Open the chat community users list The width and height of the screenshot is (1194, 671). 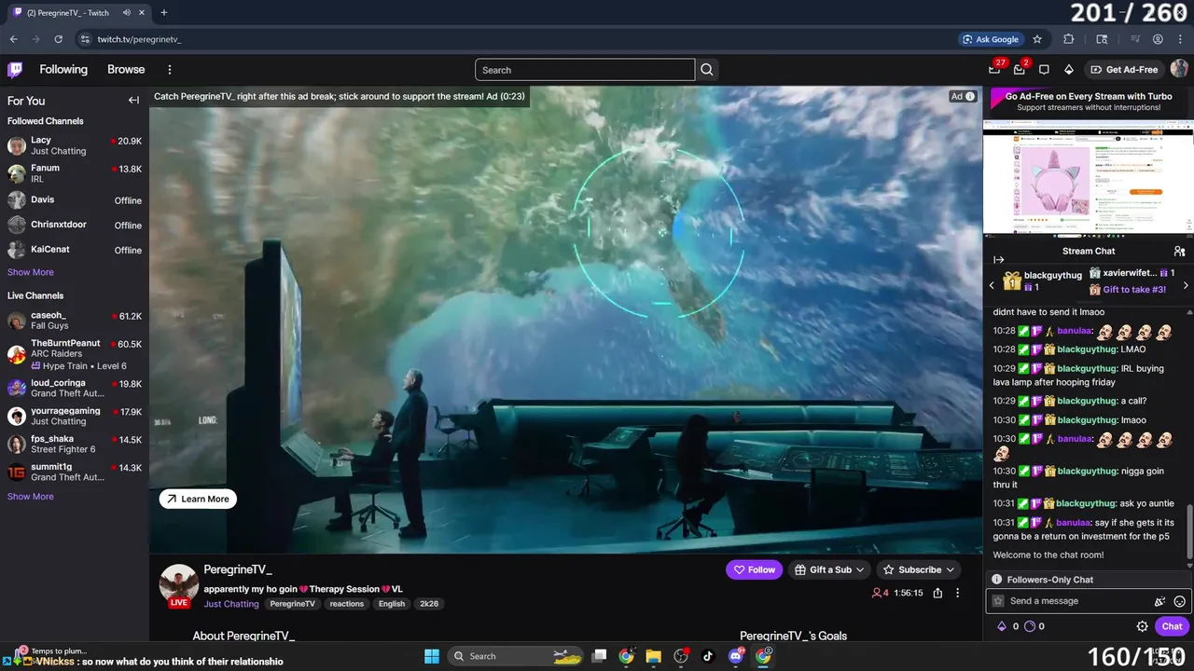(x=1179, y=252)
